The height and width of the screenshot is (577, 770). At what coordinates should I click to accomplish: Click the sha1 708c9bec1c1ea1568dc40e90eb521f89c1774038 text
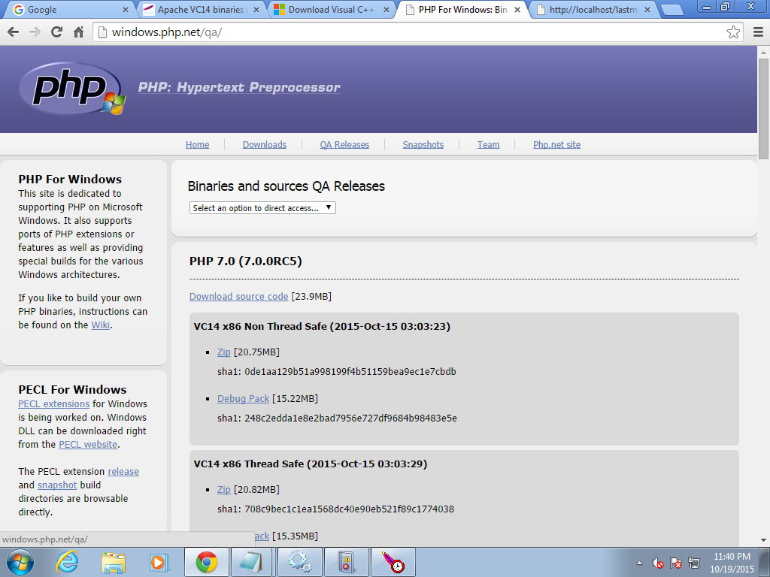pyautogui.click(x=336, y=509)
